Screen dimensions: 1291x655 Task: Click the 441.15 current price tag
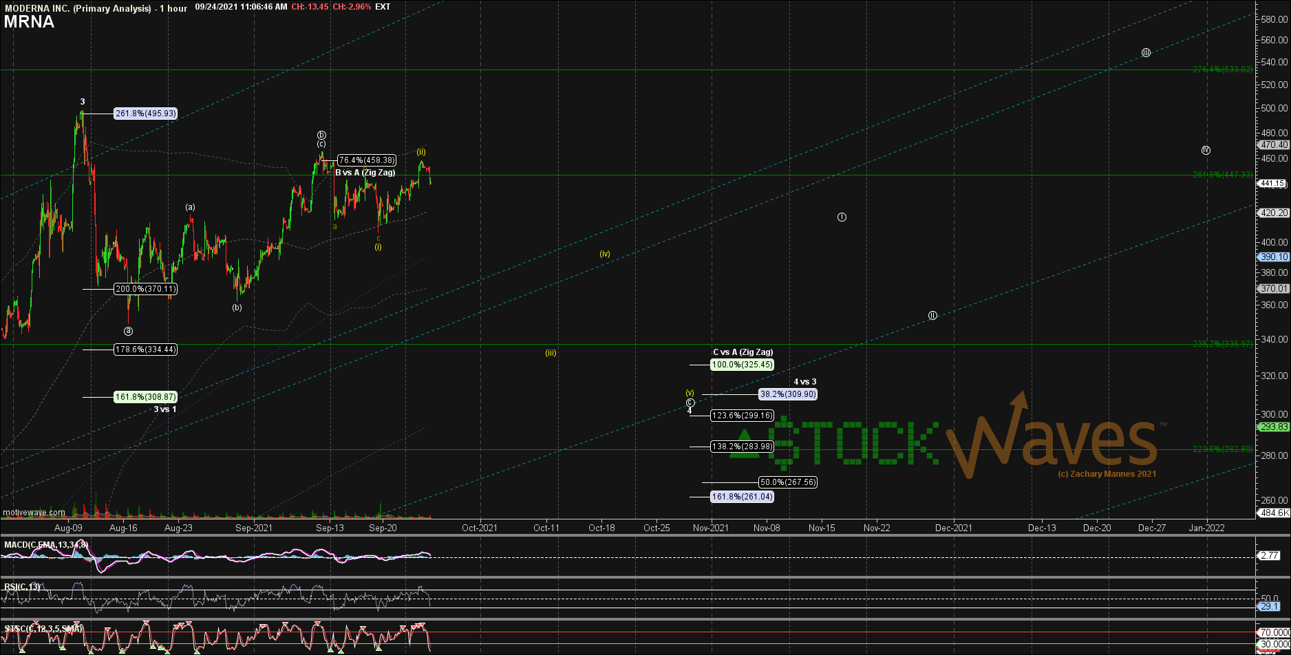(x=1273, y=184)
